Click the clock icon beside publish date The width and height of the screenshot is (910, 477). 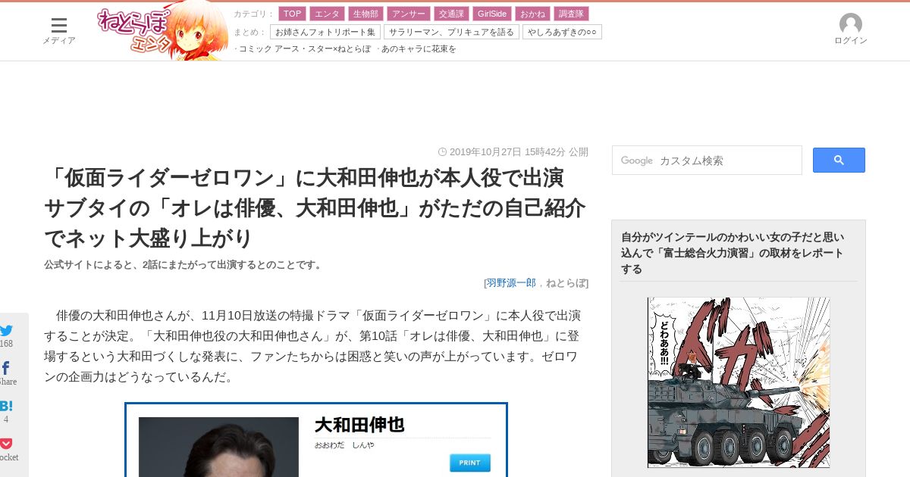coord(442,151)
